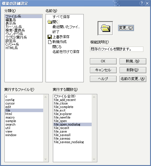Click the down arrow of the function list scrollbar

click(94, 159)
